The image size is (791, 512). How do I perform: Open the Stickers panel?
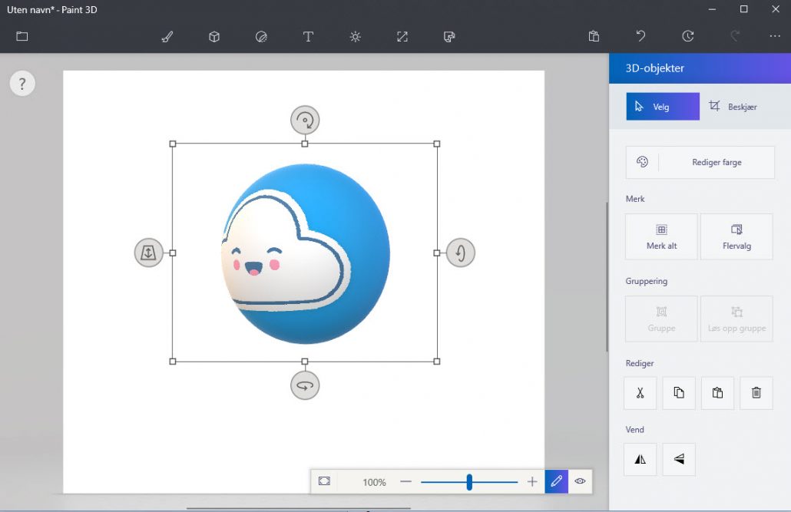click(x=261, y=36)
